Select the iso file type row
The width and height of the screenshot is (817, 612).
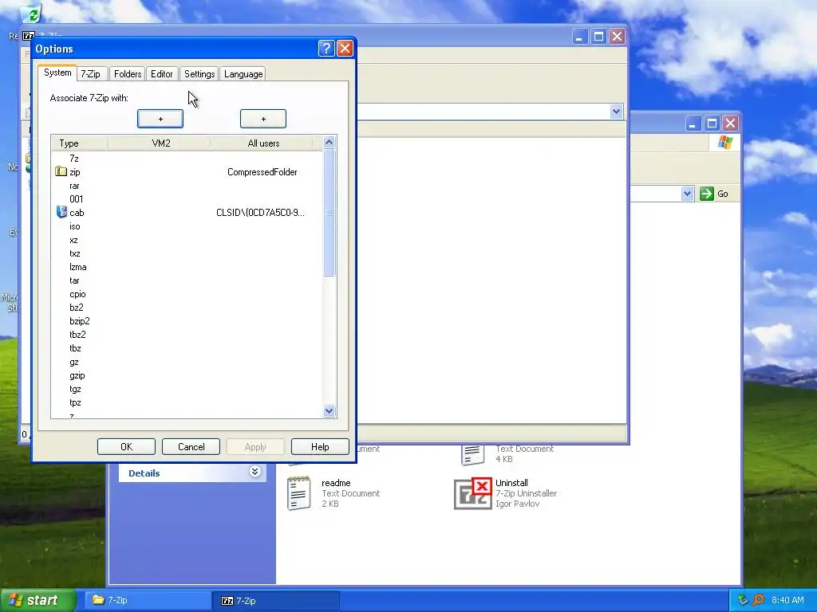click(x=187, y=226)
